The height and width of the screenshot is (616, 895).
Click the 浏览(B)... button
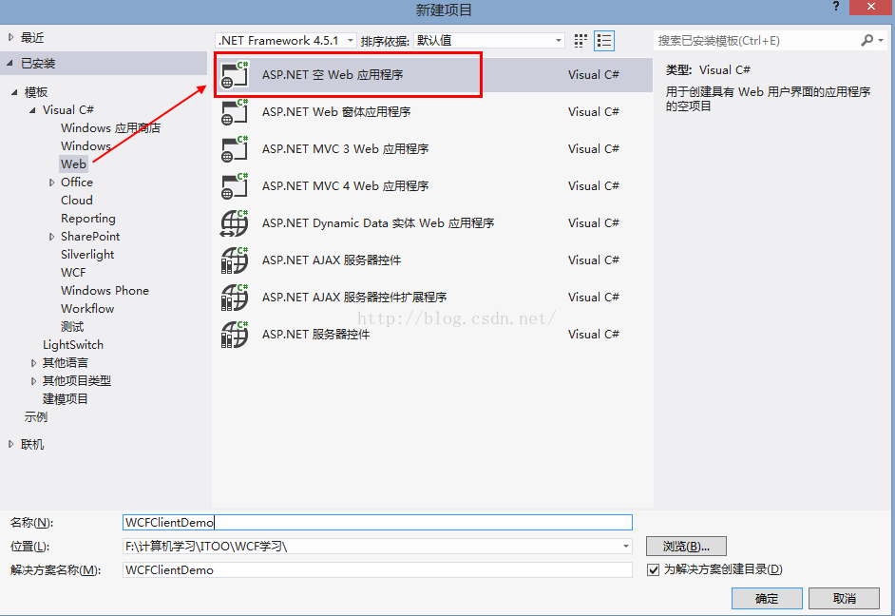coord(686,547)
